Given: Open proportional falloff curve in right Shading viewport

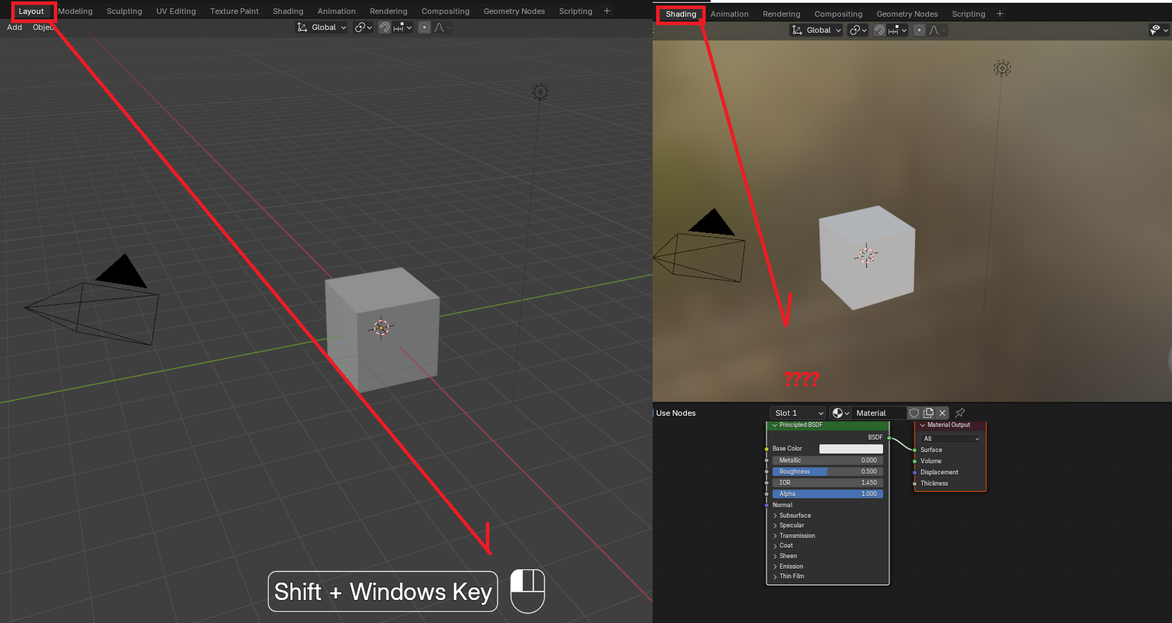Looking at the screenshot, I should [937, 30].
